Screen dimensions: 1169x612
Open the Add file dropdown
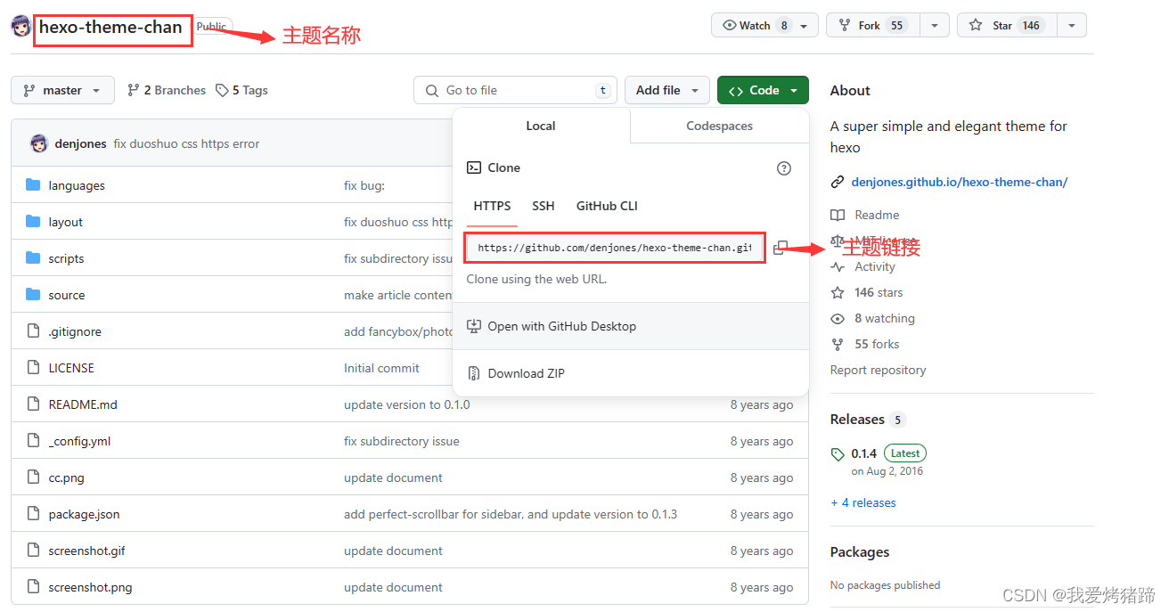[x=667, y=90]
